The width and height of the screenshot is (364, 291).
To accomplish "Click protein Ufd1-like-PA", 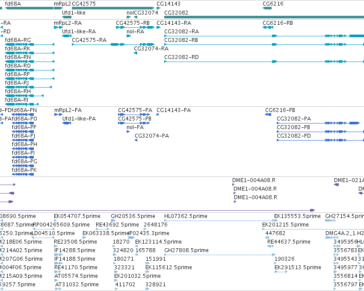I will pyautogui.click(x=67, y=123).
